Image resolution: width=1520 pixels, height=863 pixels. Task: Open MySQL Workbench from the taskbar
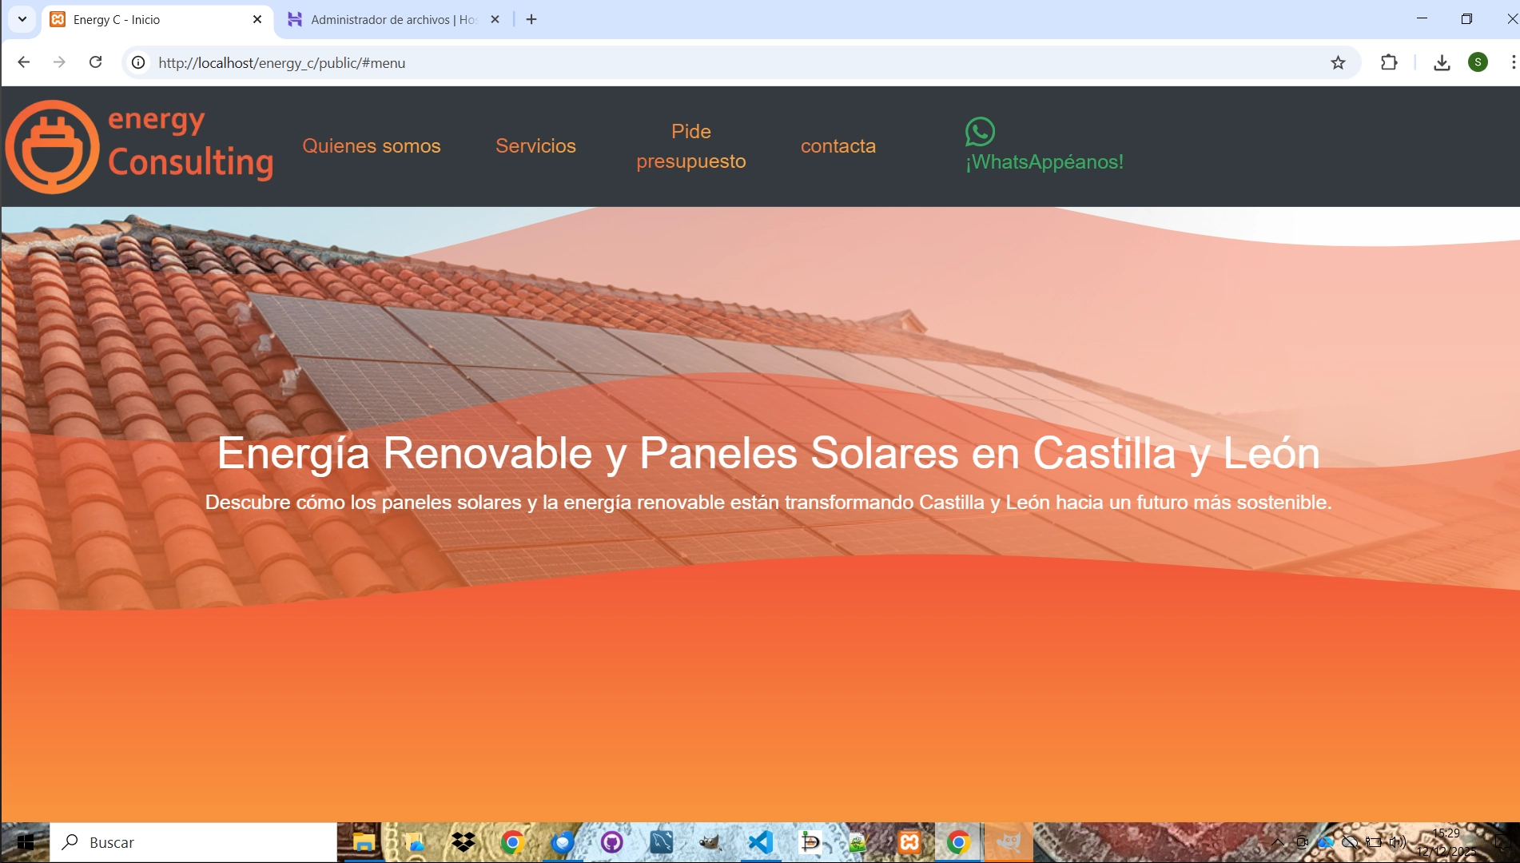(661, 841)
